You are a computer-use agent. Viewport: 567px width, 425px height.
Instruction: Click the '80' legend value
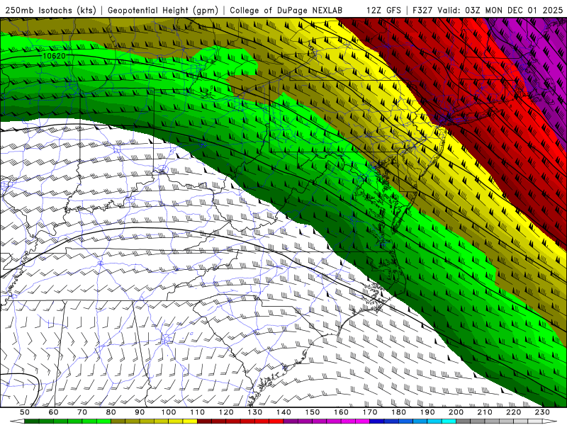tap(111, 412)
